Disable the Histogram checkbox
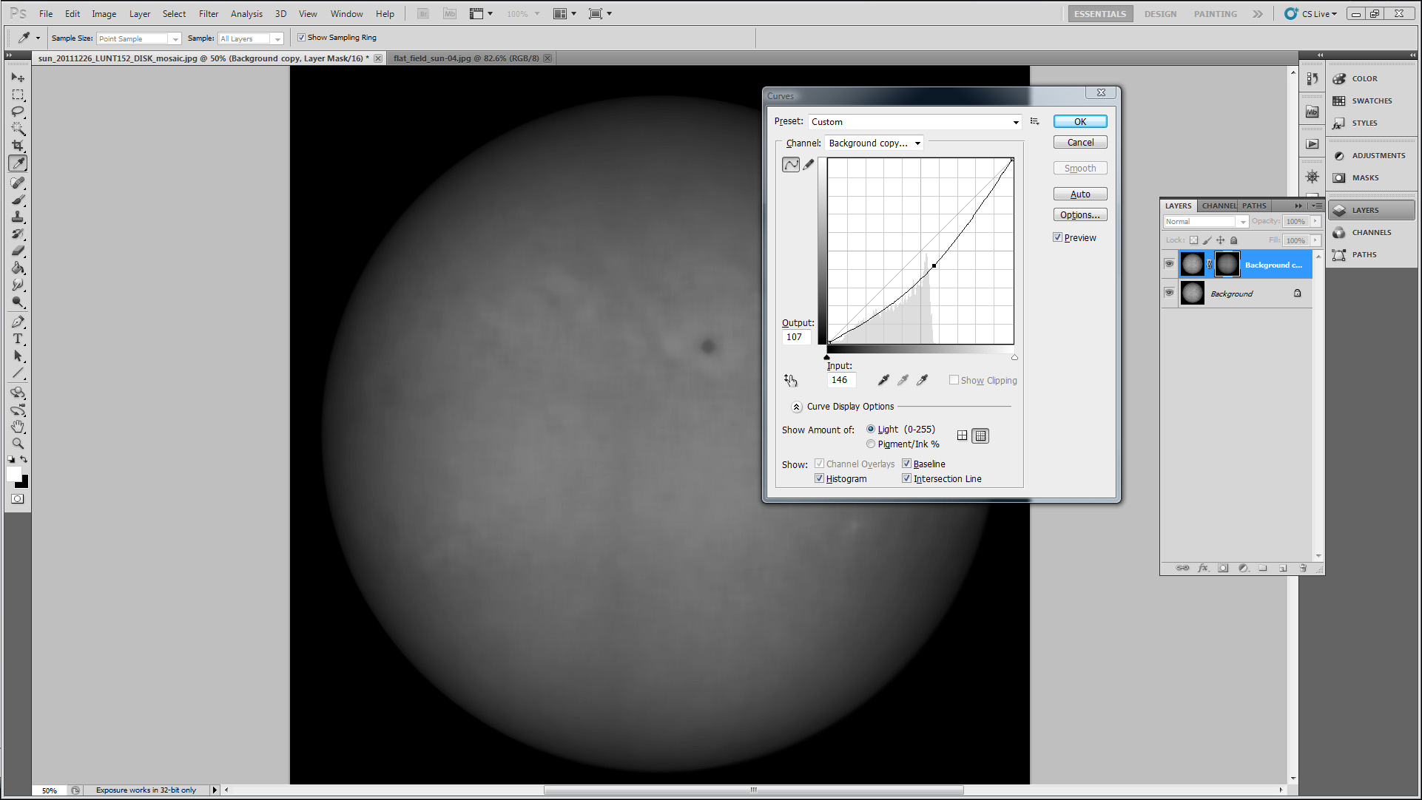This screenshot has height=800, width=1422. click(820, 478)
